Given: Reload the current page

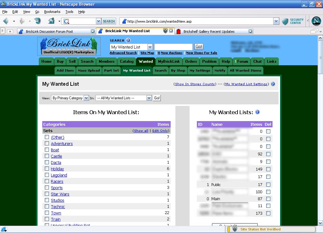Looking at the screenshot, I should [38, 21].
